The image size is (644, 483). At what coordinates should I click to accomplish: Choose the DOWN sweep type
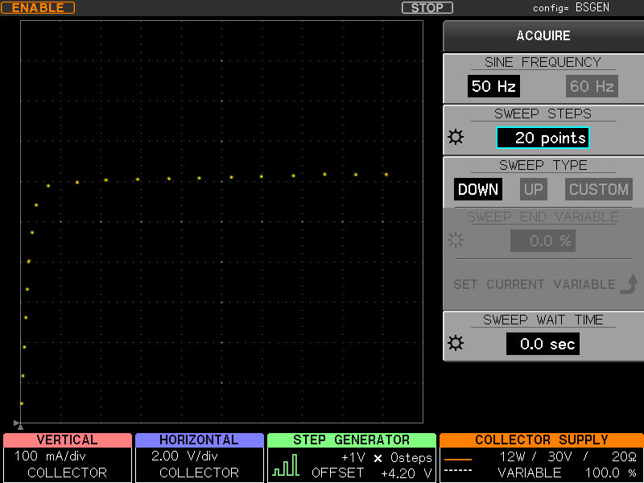coord(478,189)
